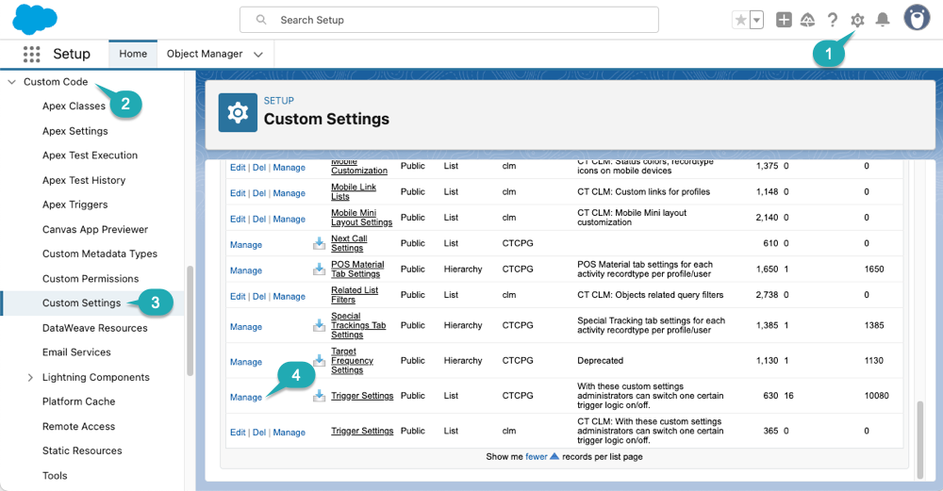943x491 pixels.
Task: Click Manage for Special Trackings Tab Settings
Action: (246, 327)
